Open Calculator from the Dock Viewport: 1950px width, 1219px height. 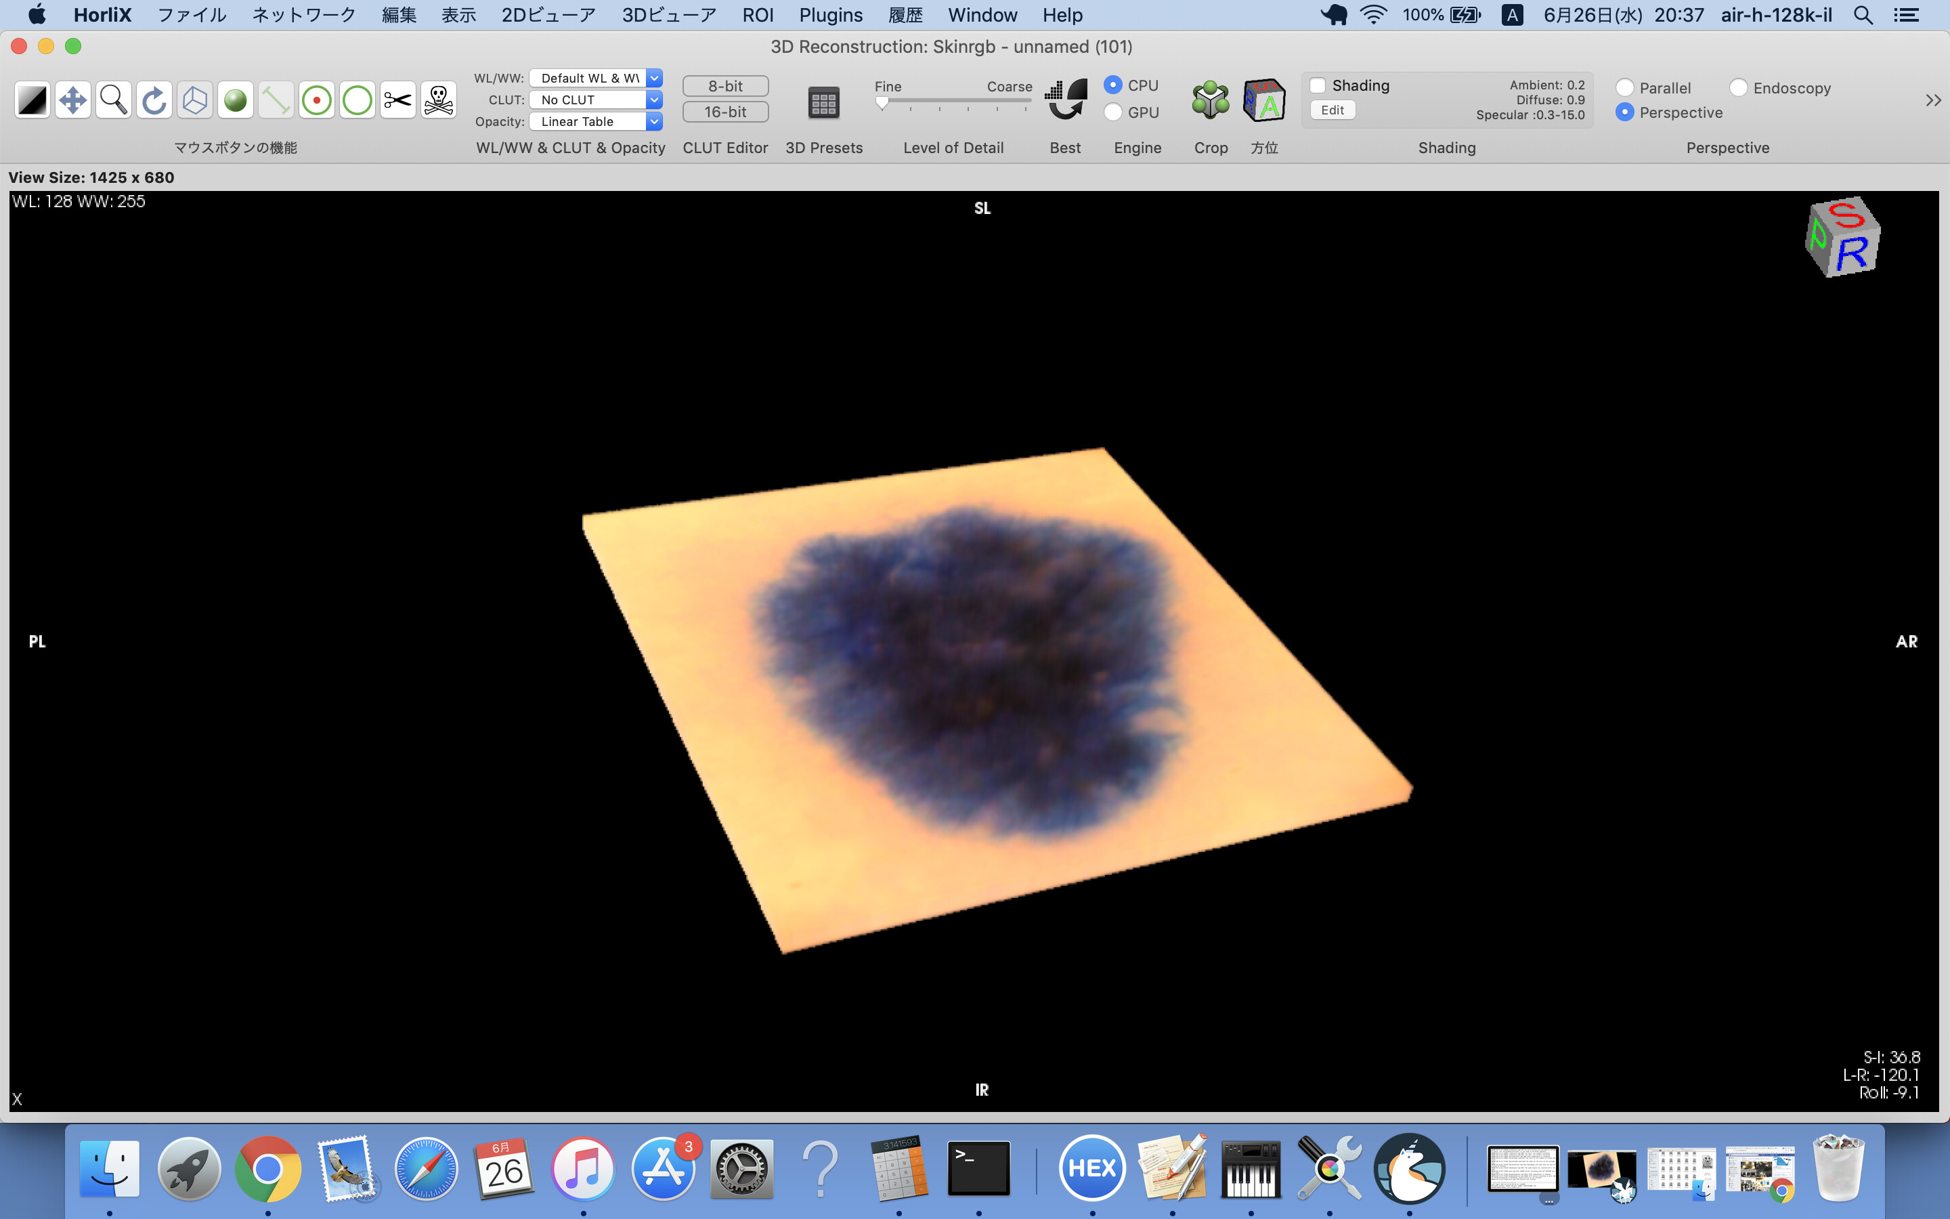click(x=899, y=1168)
